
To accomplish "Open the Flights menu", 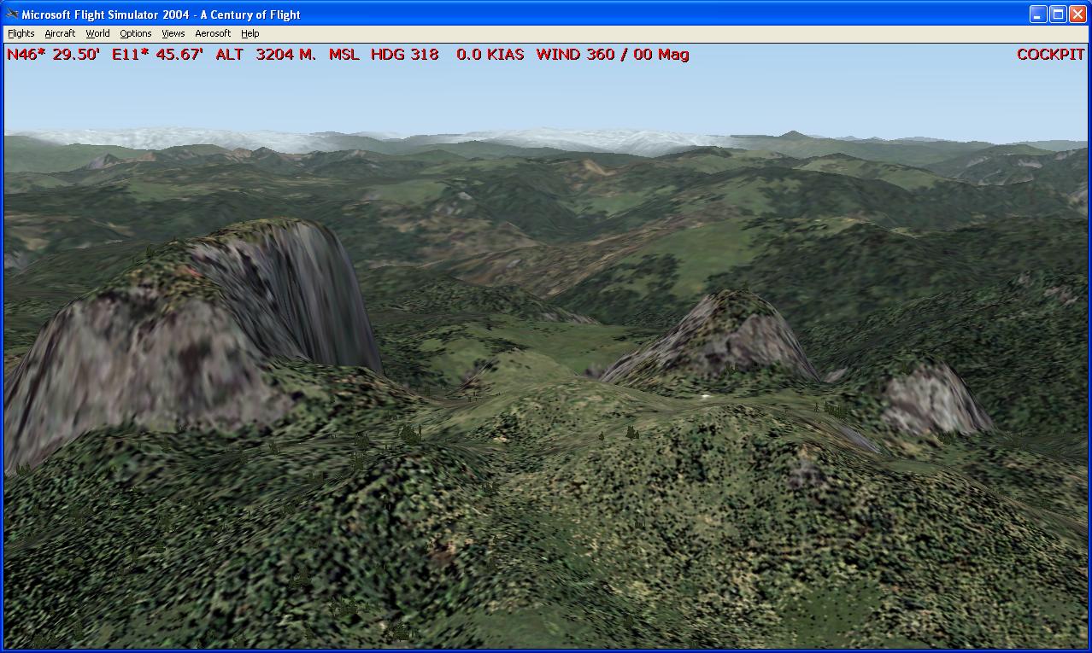I will [21, 33].
